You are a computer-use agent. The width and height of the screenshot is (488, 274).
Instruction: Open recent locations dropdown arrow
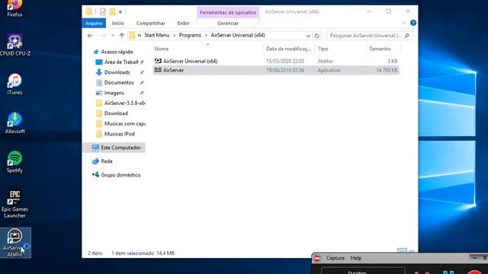click(x=113, y=36)
